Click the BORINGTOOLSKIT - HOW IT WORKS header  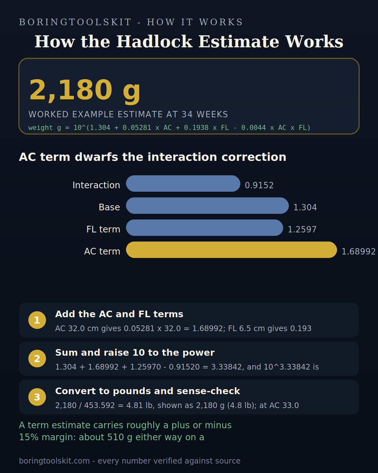(x=131, y=22)
